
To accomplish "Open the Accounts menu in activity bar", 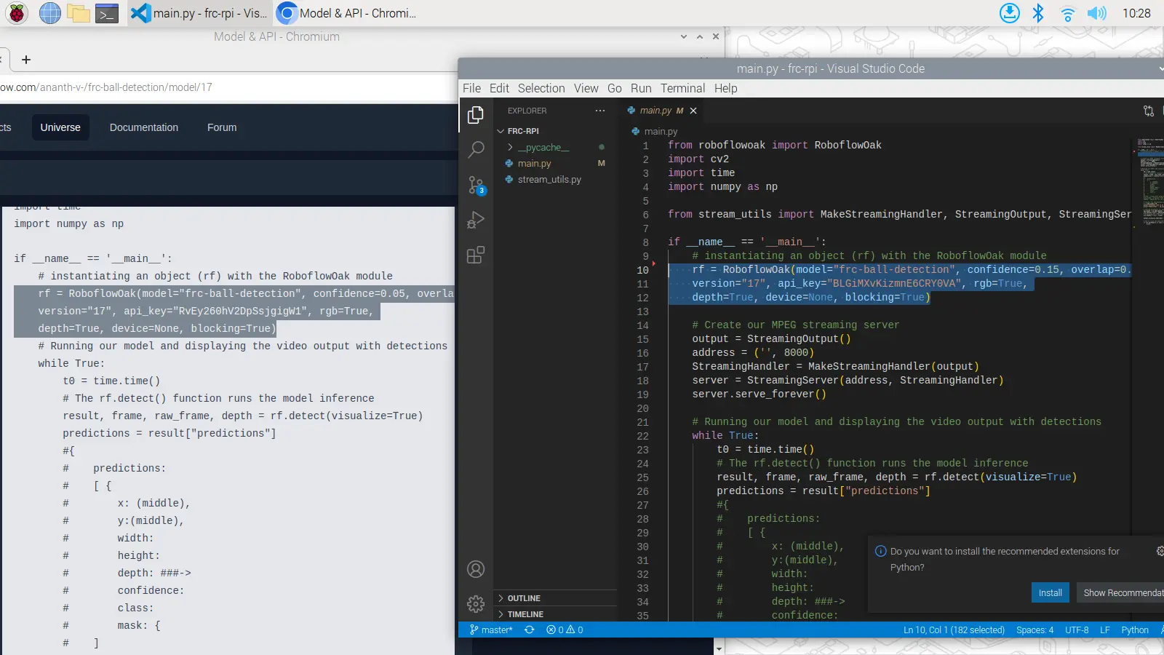I will point(476,569).
